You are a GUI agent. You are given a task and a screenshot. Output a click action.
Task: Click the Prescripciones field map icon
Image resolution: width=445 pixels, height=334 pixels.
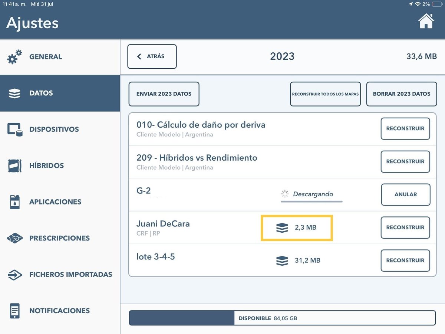point(14,238)
